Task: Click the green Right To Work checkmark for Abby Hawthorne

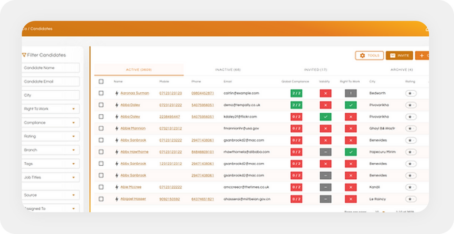Action: point(351,152)
